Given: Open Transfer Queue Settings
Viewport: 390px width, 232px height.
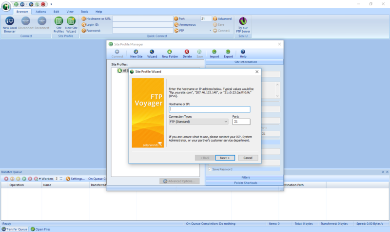Looking at the screenshot, I should coord(76,178).
